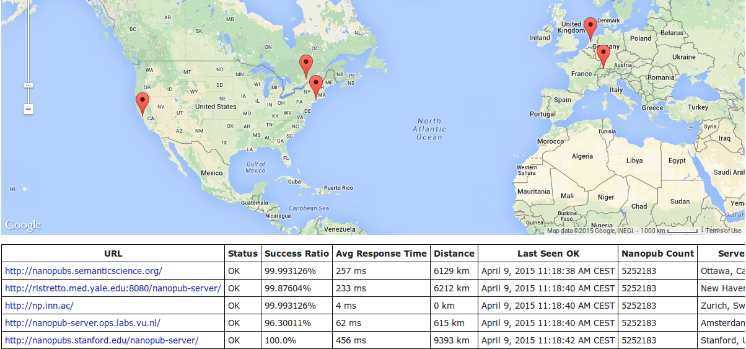
Task: Click the URL column header
Action: [x=113, y=254]
